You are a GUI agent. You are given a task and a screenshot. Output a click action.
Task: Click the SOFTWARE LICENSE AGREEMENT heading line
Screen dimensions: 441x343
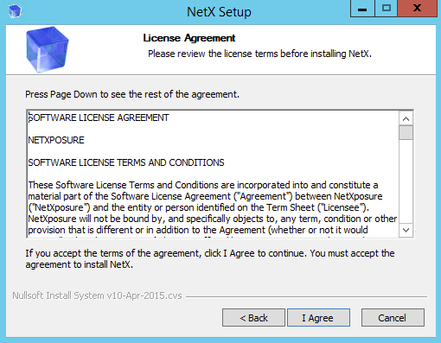point(99,118)
